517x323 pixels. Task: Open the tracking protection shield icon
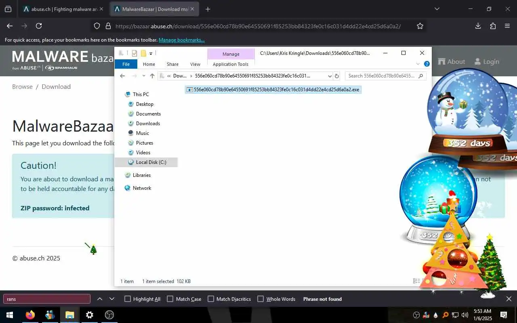97,26
